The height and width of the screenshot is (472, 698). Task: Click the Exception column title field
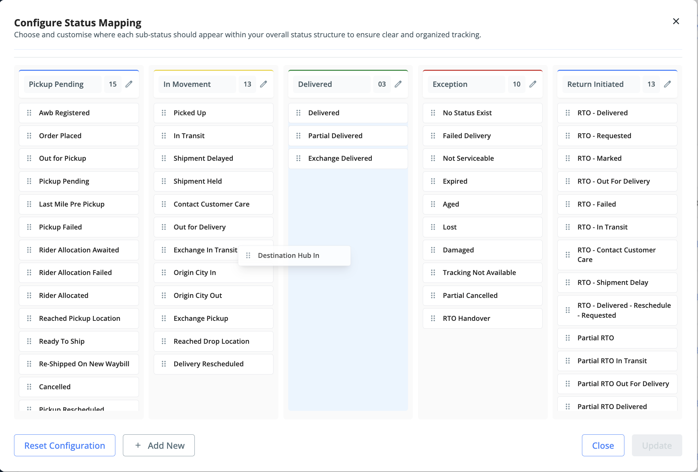[x=466, y=84]
